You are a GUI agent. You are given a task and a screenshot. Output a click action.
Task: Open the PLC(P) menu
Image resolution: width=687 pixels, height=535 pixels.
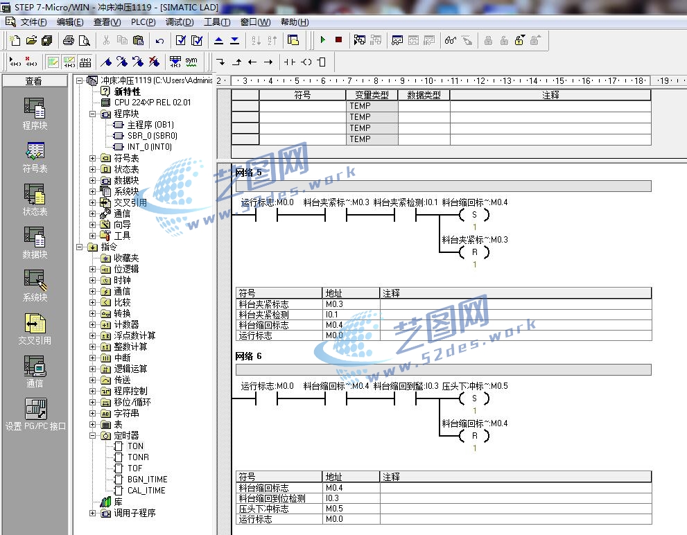(143, 22)
